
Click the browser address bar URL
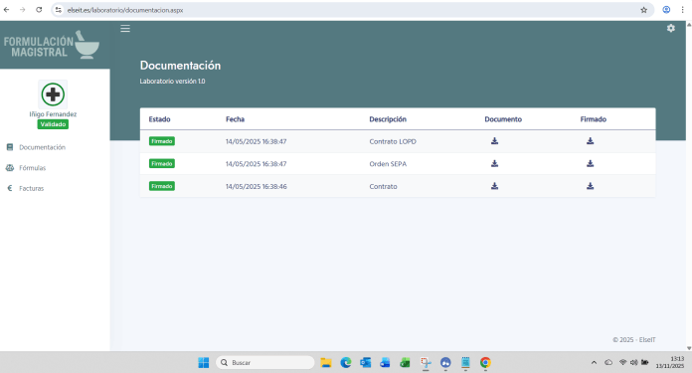(125, 10)
